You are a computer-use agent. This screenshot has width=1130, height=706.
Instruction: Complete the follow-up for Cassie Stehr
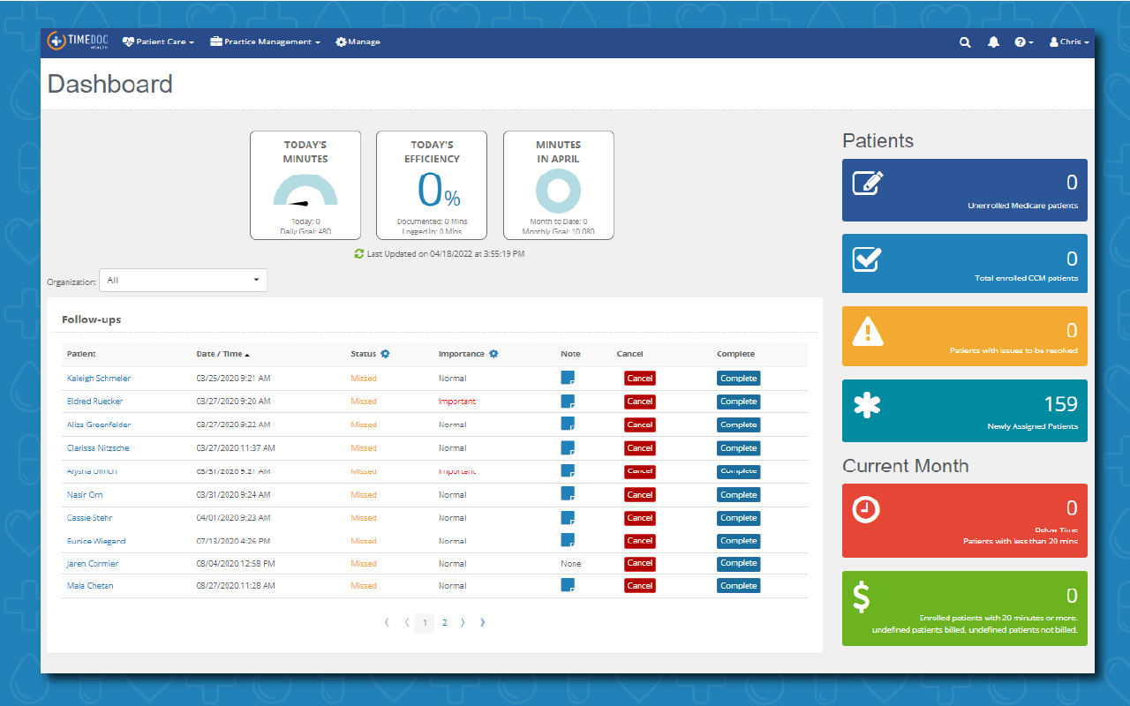click(738, 517)
